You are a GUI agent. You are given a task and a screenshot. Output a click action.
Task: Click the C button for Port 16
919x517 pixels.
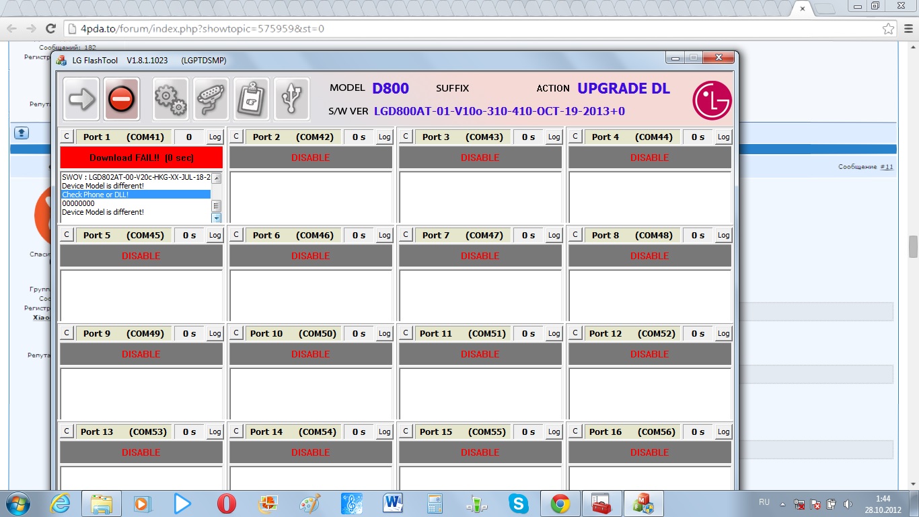(x=575, y=432)
